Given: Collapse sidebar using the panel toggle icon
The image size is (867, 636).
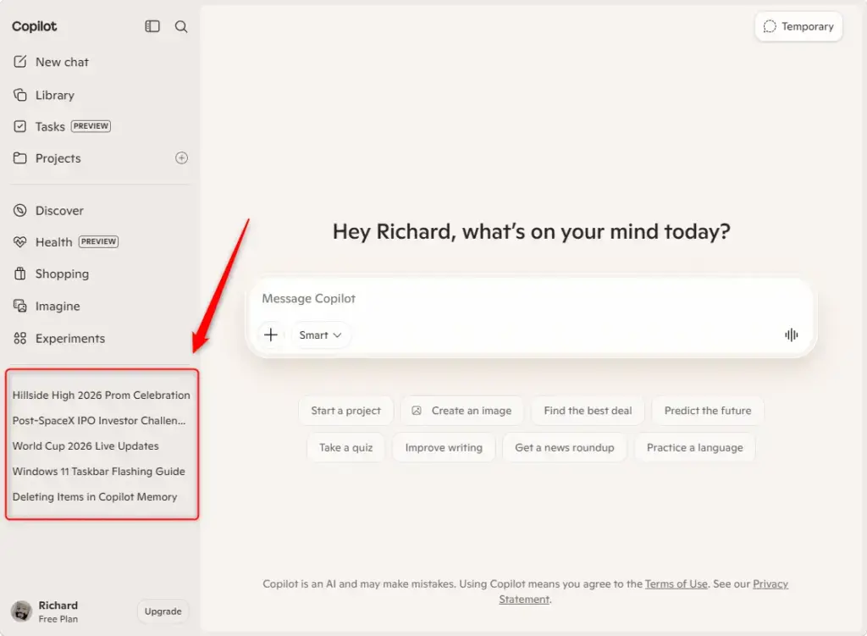Looking at the screenshot, I should pyautogui.click(x=152, y=26).
